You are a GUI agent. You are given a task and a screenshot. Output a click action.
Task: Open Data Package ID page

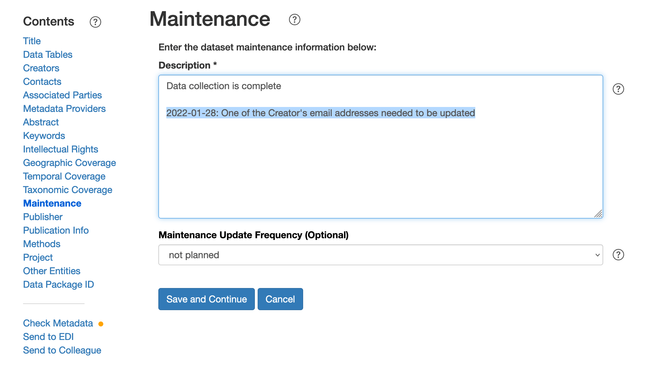(x=58, y=284)
